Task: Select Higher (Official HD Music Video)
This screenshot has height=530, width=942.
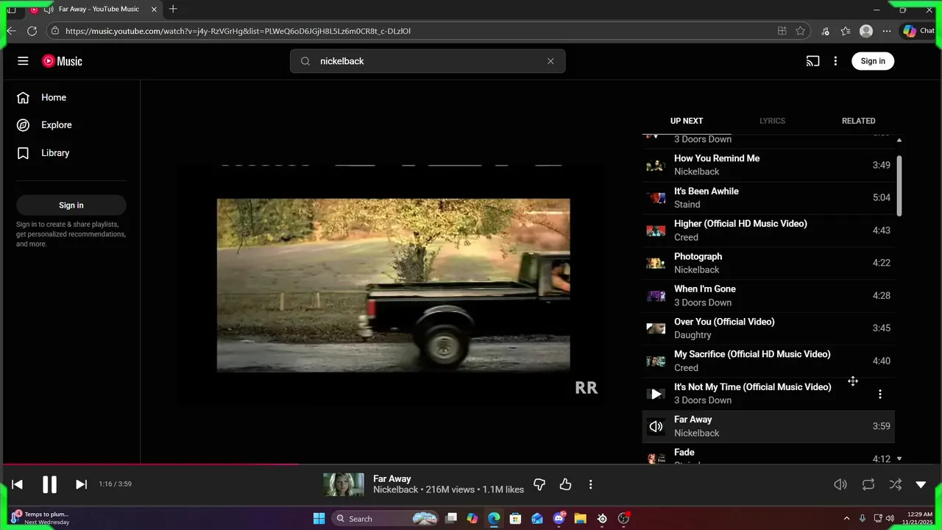Action: coord(768,230)
